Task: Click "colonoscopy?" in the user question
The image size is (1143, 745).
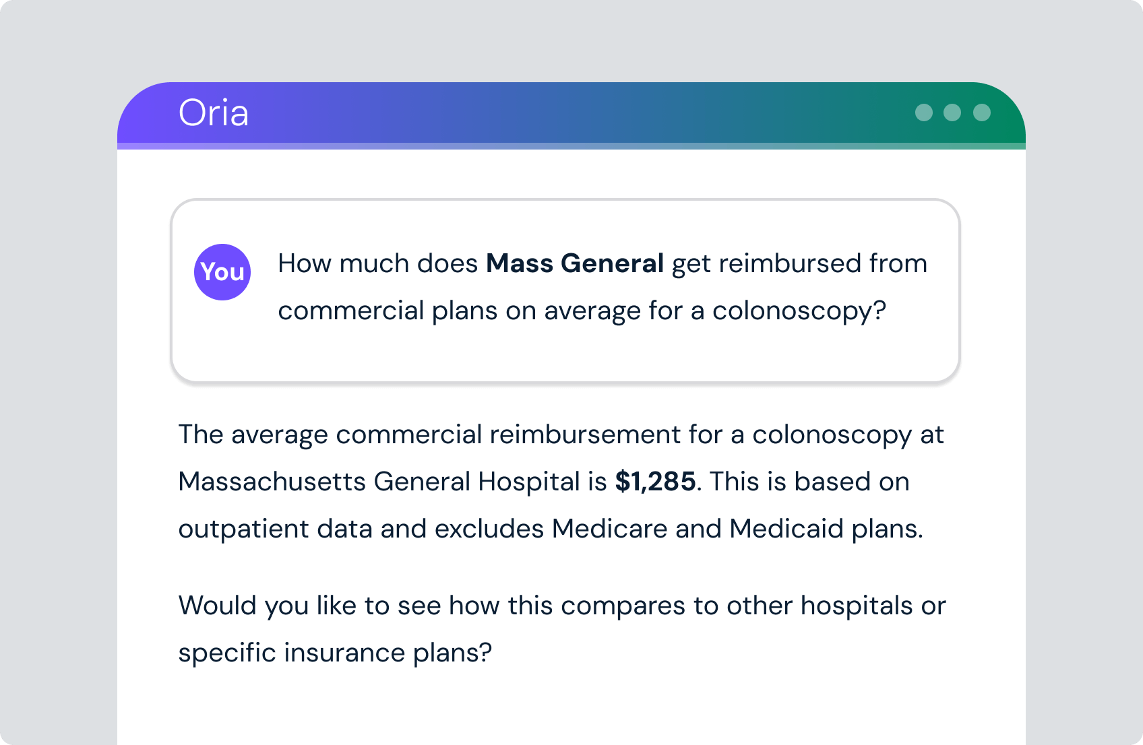Action: tap(799, 311)
